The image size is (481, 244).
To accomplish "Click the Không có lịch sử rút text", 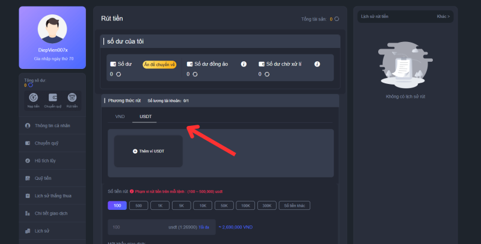I will (405, 97).
